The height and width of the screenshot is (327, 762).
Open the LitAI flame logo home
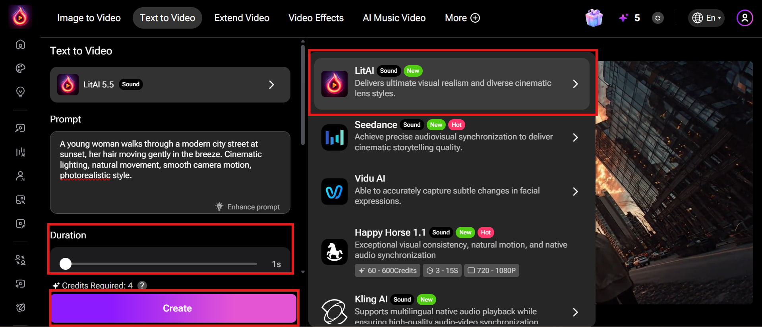pyautogui.click(x=20, y=17)
